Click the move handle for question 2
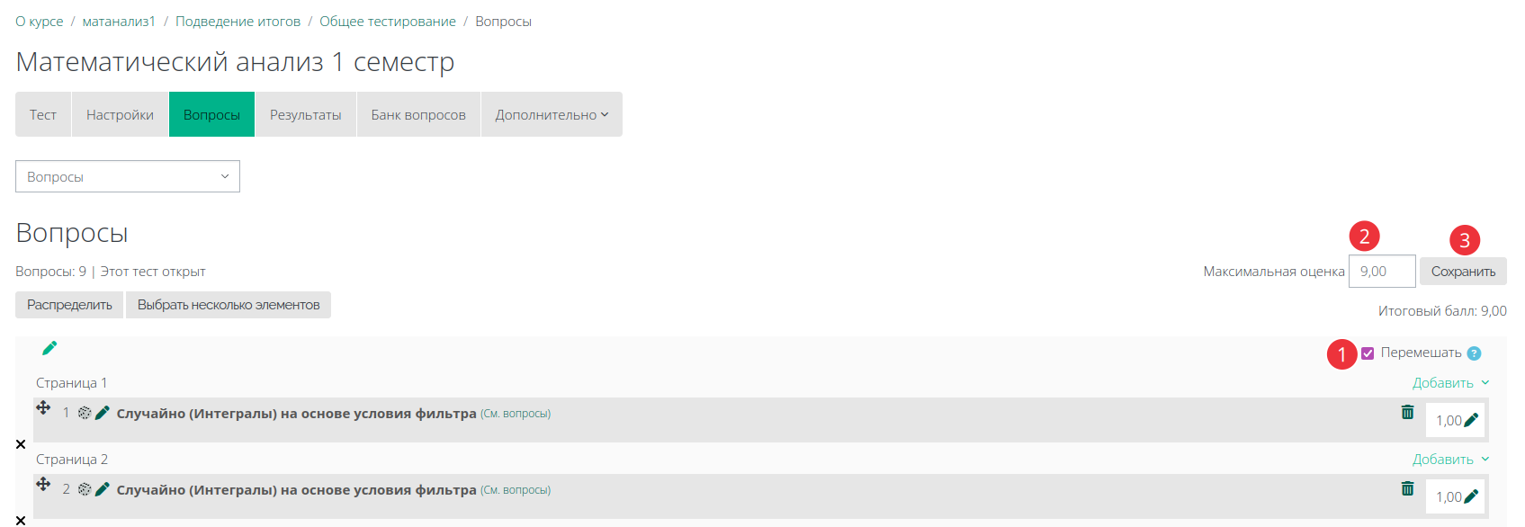Viewport: 1525px width, 527px height. (43, 484)
